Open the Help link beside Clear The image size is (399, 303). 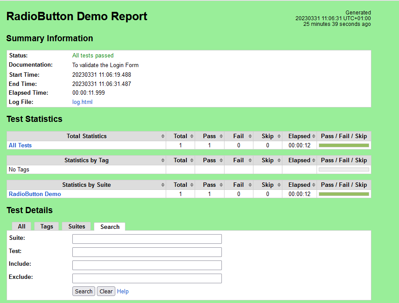[x=123, y=291]
